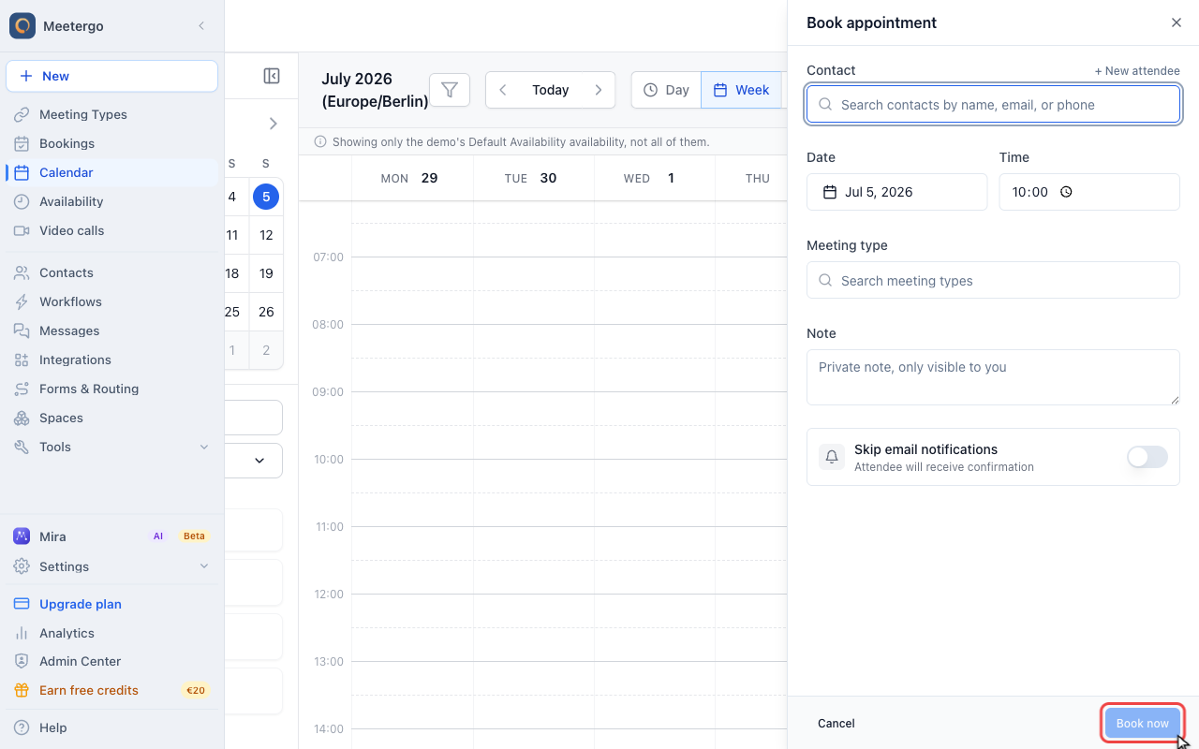
Task: Collapse the Meetergo sidebar chevron
Action: [201, 26]
